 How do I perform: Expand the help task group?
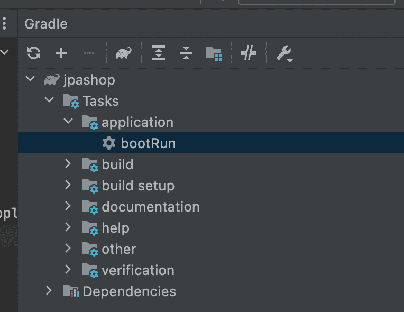pos(68,227)
